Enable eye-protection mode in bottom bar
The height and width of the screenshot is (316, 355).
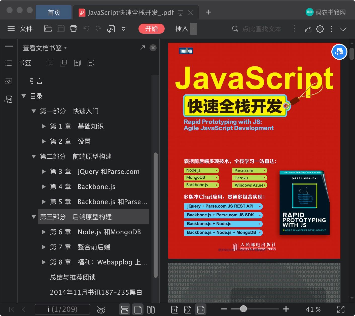tap(101, 309)
